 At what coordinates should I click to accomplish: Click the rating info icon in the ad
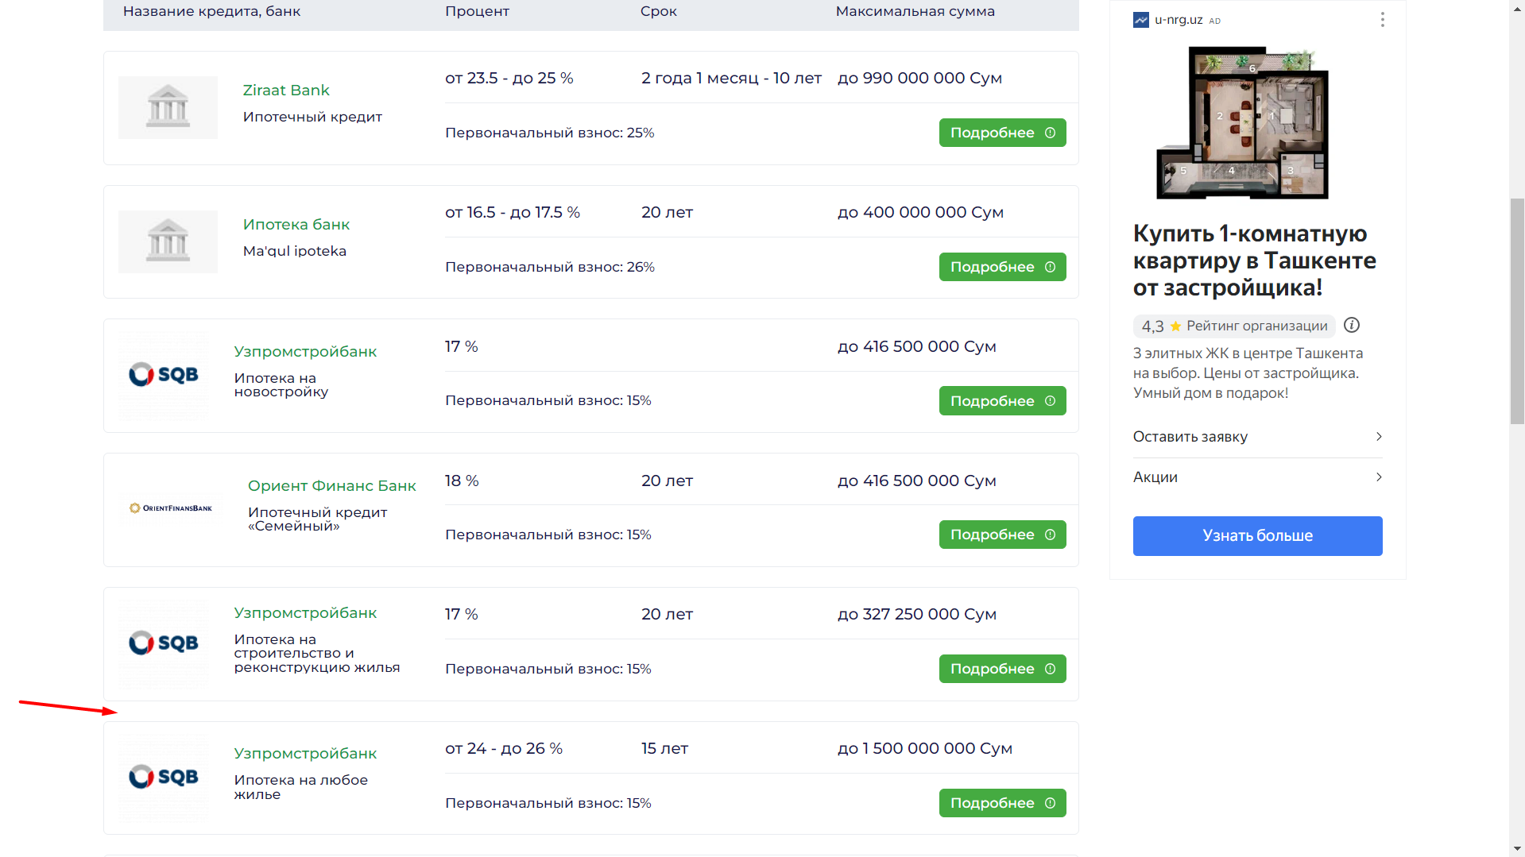(x=1351, y=325)
